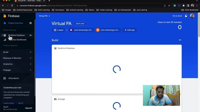Open the Firebase account avatar
200x112 pixels.
click(x=192, y=16)
